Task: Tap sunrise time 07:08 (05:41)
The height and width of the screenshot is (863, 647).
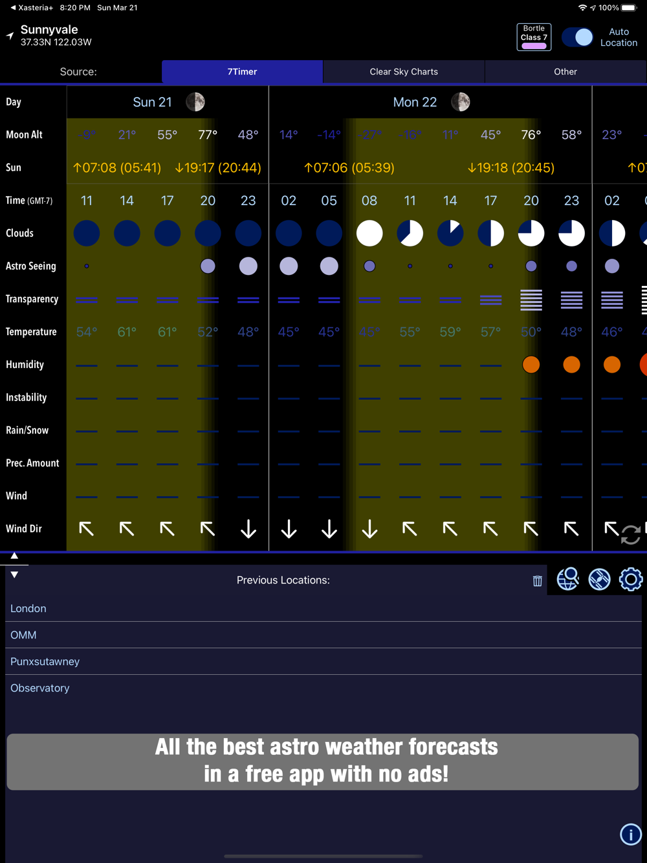Action: (x=116, y=168)
